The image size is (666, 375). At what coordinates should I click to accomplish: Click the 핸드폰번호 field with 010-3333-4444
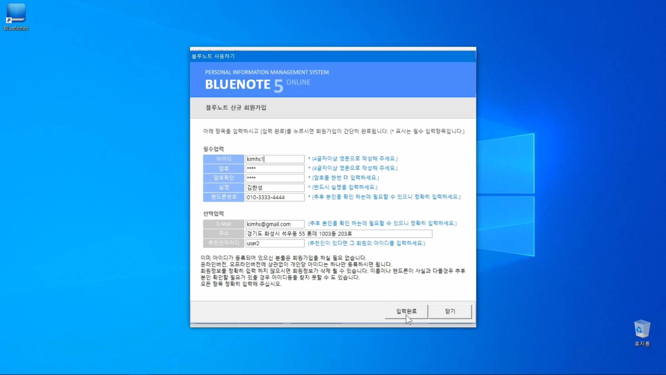coord(275,197)
